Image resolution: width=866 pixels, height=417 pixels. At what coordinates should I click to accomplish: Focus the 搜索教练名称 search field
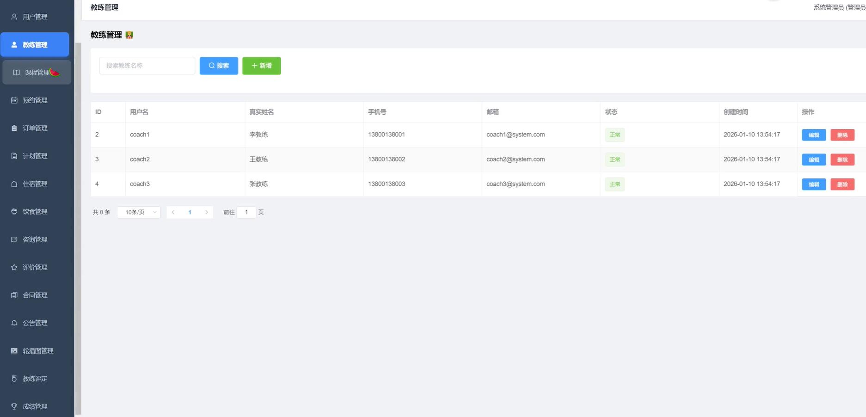coord(147,66)
